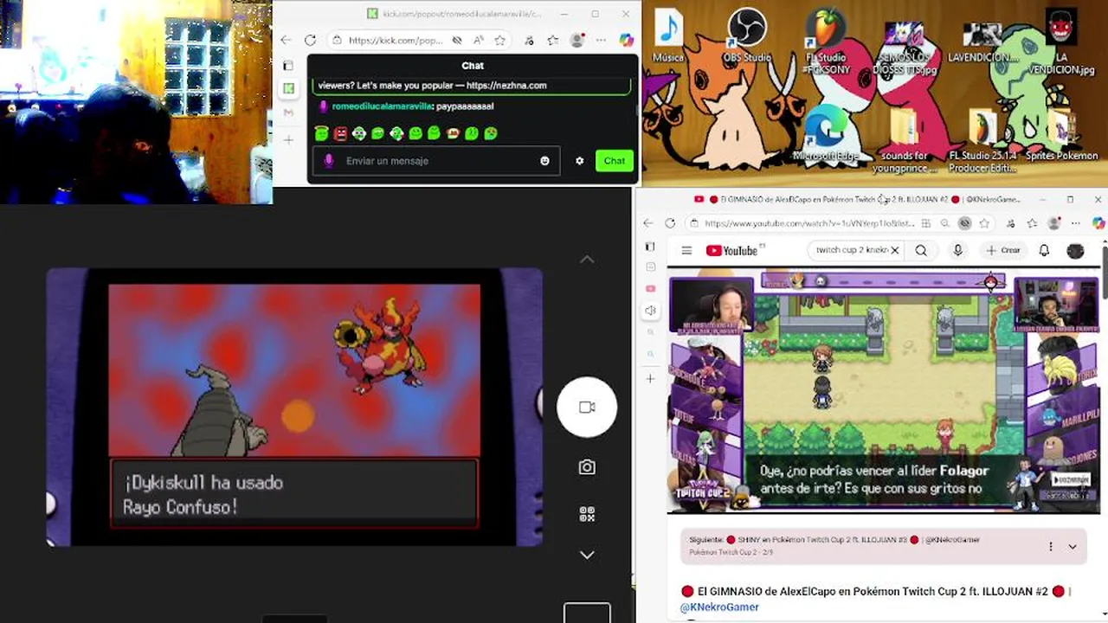This screenshot has width=1108, height=623.
Task: Click the YouTube search text field
Action: pyautogui.click(x=851, y=250)
